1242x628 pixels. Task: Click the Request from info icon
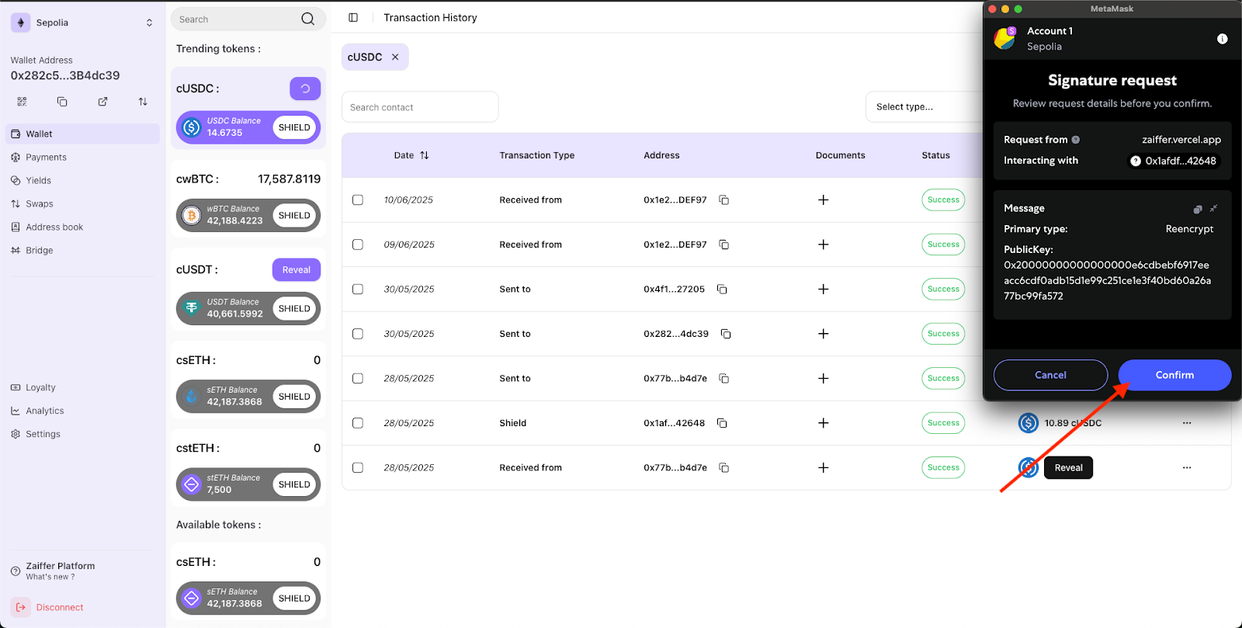coord(1076,140)
